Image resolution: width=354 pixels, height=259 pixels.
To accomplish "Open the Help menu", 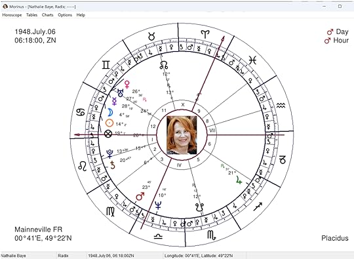I will 81,15.
